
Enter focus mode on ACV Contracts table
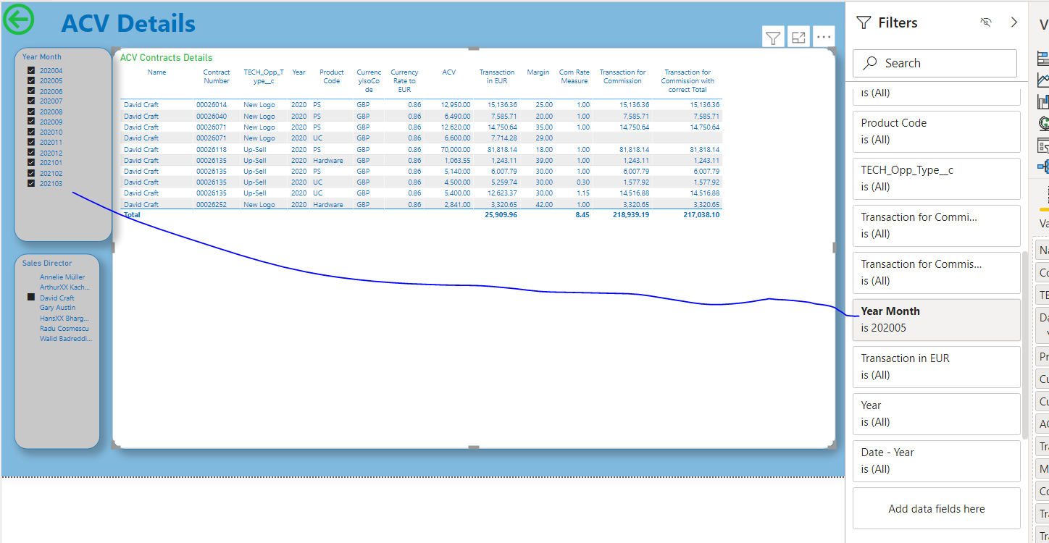click(798, 38)
